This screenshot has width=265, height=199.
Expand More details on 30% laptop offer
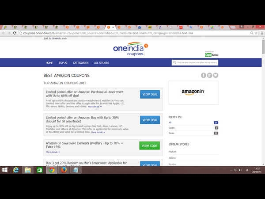98,132
